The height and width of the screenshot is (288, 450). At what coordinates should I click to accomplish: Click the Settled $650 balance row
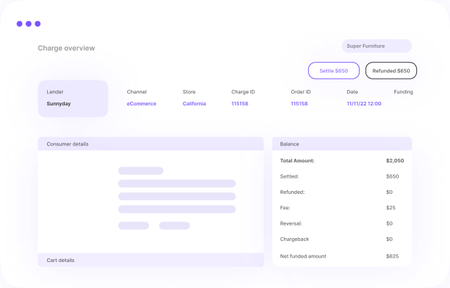[342, 176]
